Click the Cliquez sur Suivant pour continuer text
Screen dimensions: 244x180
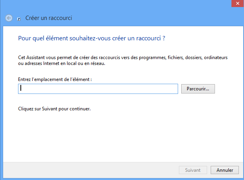point(54,109)
